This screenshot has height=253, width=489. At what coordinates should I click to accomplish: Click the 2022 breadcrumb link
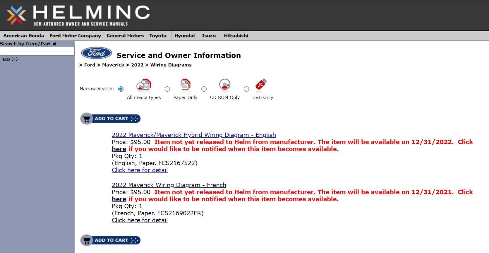[x=137, y=65]
